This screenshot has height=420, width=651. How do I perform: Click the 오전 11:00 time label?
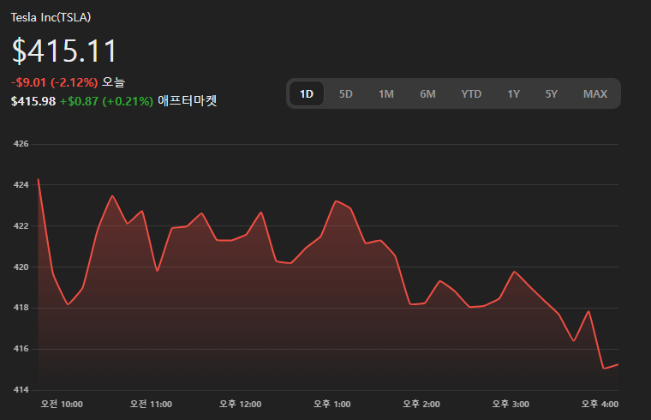151,404
